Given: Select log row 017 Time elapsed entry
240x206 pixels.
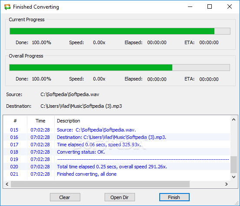Looking at the screenshot, I should coord(117,145).
